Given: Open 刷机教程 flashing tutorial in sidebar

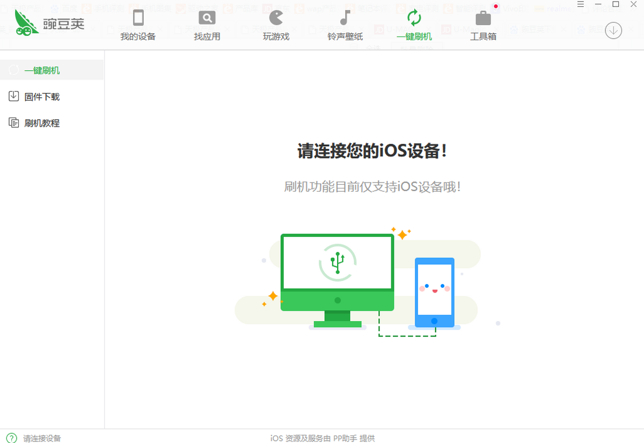Looking at the screenshot, I should 42,123.
